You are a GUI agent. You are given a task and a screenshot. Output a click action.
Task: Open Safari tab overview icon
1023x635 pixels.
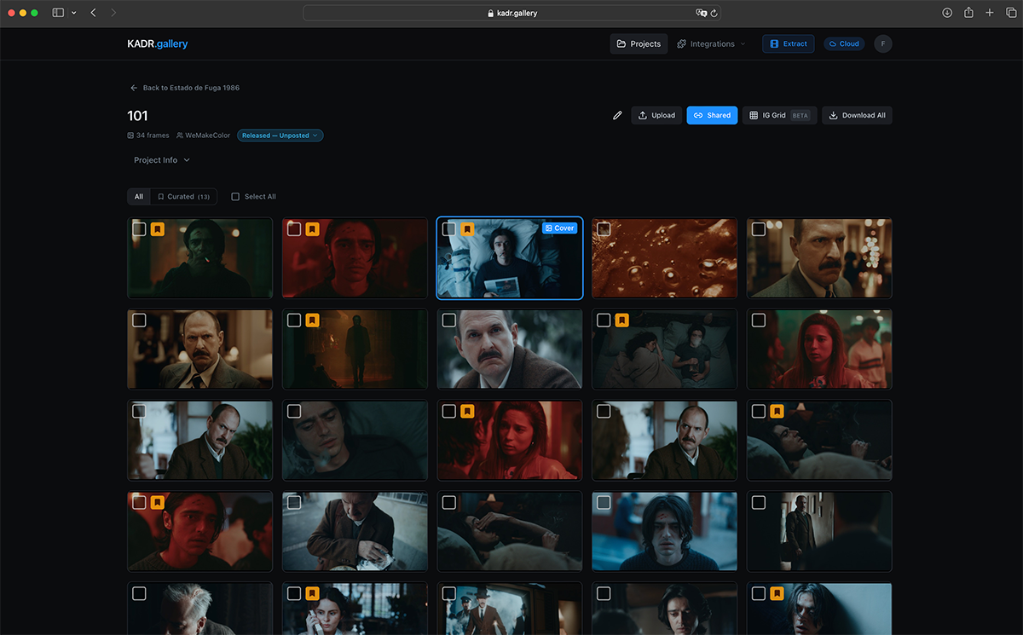click(1010, 13)
